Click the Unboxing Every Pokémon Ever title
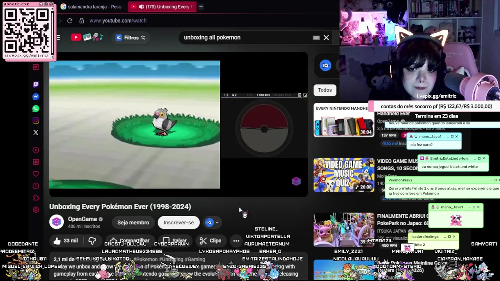Viewport: 500px width, 281px height. click(x=120, y=207)
